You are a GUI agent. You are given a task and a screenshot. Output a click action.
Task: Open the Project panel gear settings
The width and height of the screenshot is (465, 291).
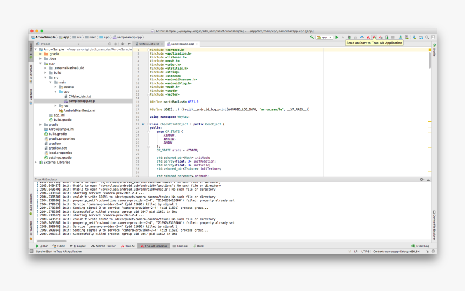(x=123, y=44)
